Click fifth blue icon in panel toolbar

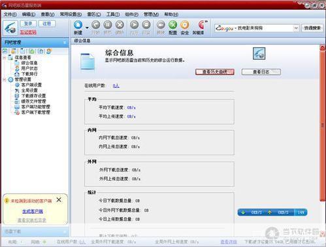(41, 51)
